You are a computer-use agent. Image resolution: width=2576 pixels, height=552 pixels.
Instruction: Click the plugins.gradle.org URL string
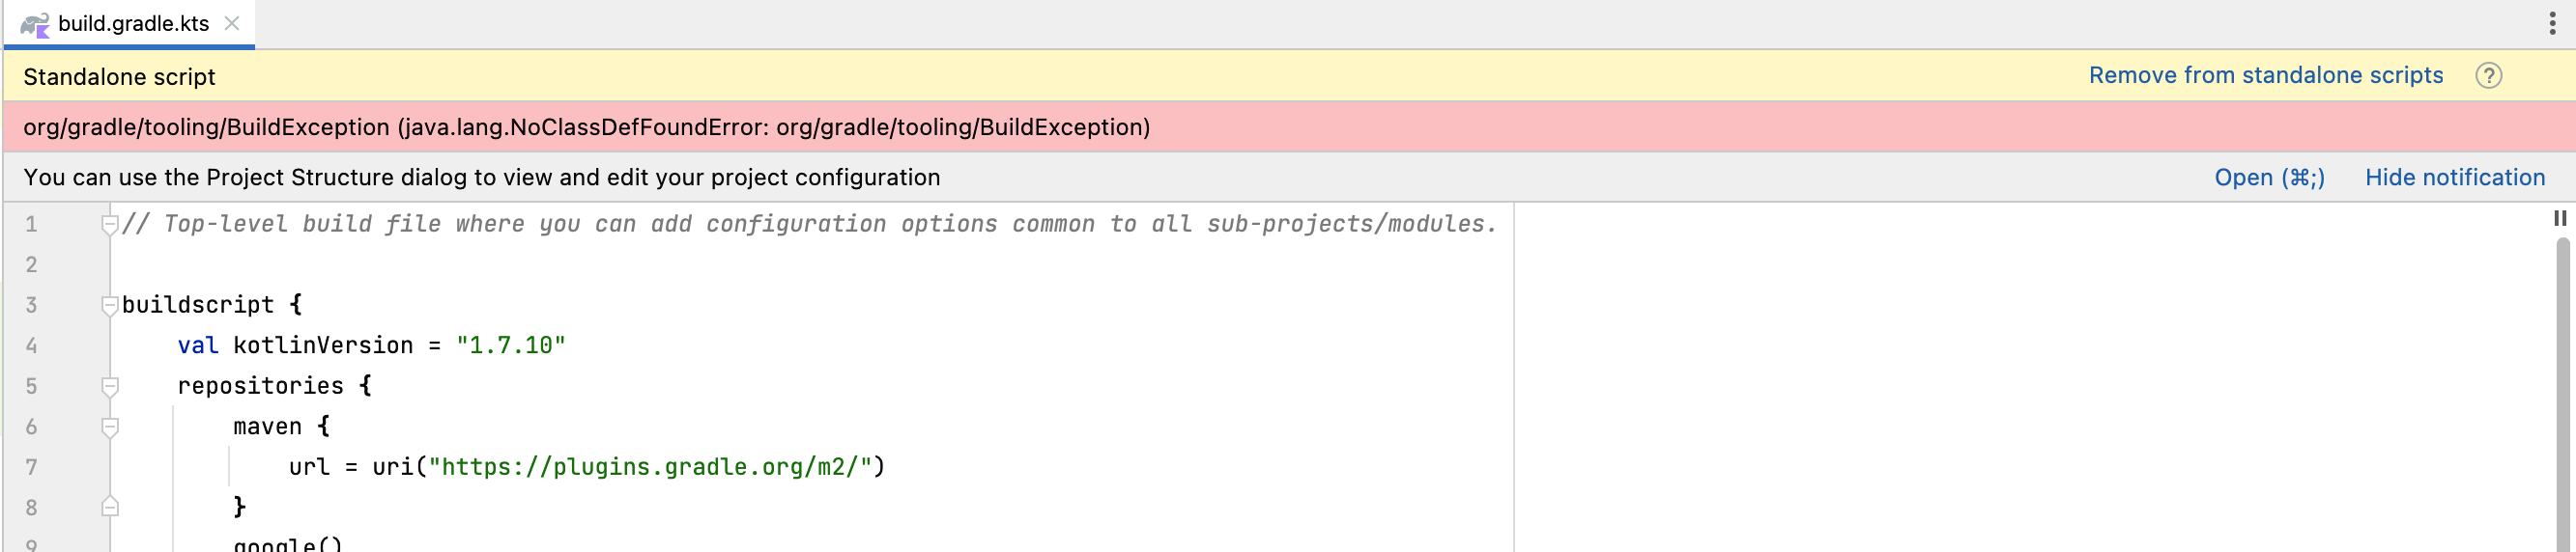650,467
